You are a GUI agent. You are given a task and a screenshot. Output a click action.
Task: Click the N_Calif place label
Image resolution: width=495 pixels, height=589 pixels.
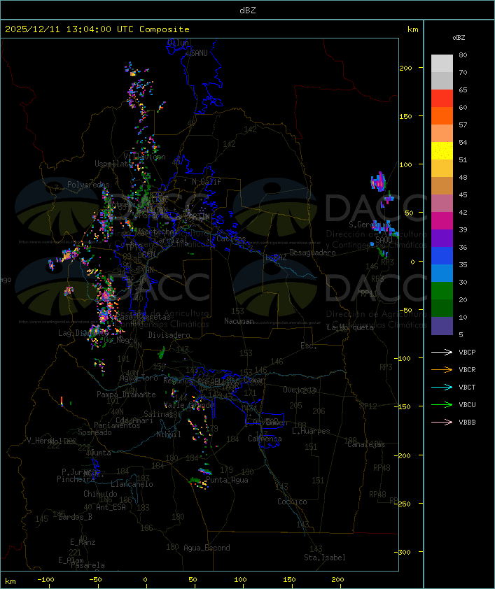point(207,181)
